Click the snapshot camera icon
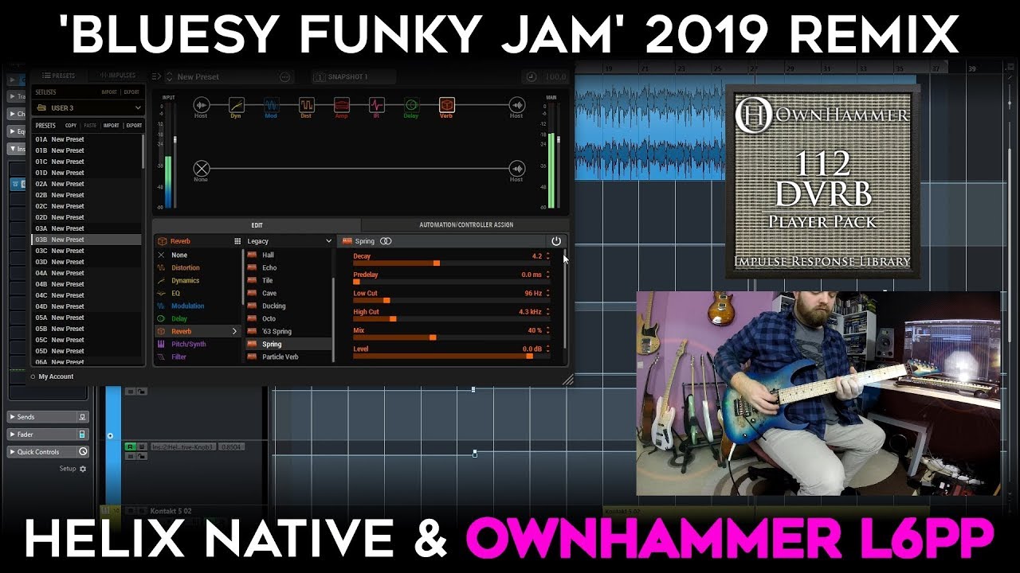The height and width of the screenshot is (573, 1020). click(320, 77)
